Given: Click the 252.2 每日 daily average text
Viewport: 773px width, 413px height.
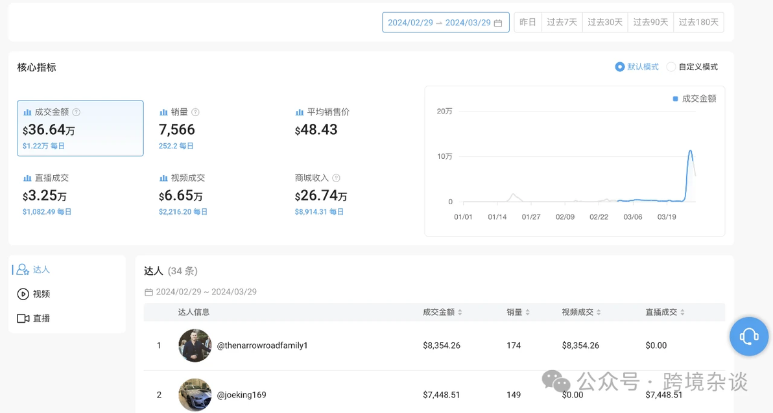Looking at the screenshot, I should (176, 146).
